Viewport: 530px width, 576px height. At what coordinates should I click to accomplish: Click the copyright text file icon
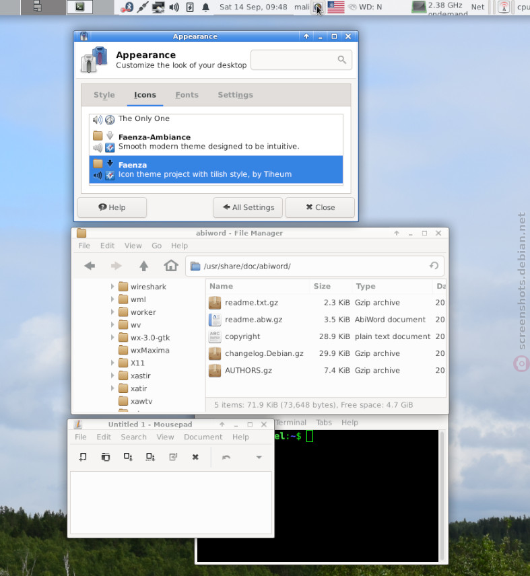tap(215, 336)
